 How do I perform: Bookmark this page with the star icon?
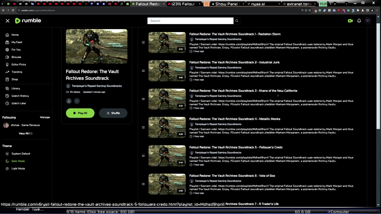click(310, 10)
